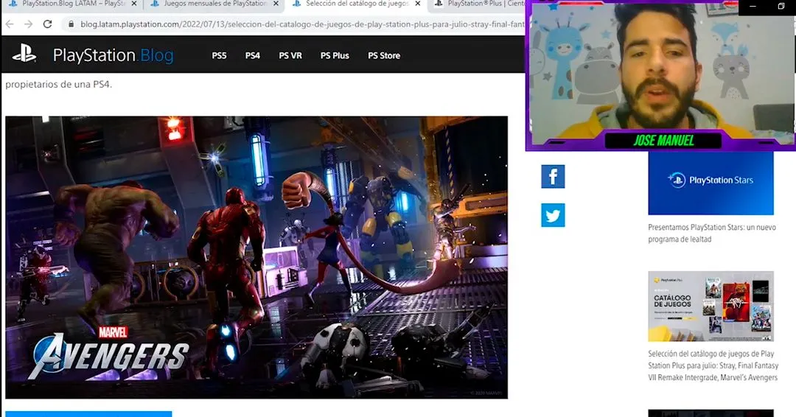
Task: Switch to PlayStation Plus tab
Action: (477, 4)
